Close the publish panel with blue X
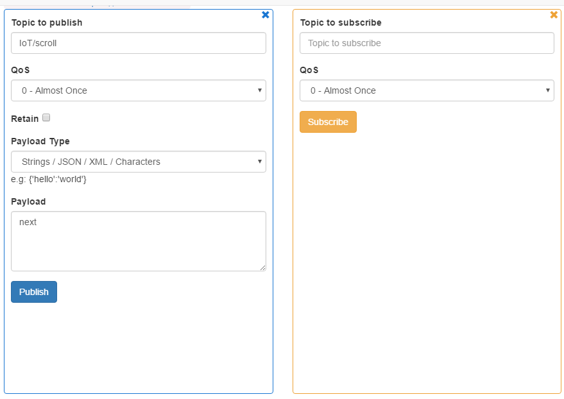This screenshot has width=564, height=399. tap(266, 15)
